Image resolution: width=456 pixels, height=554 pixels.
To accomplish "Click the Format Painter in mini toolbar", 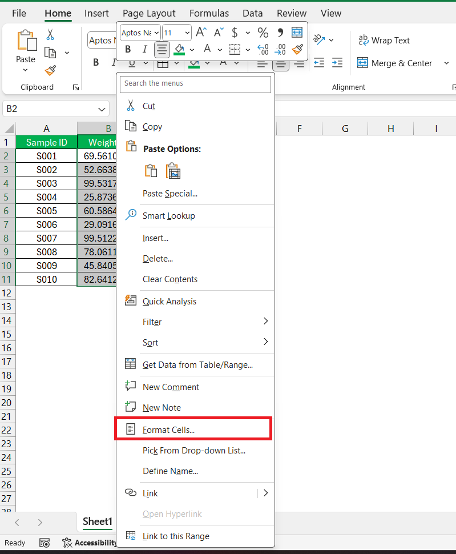I will (x=297, y=49).
